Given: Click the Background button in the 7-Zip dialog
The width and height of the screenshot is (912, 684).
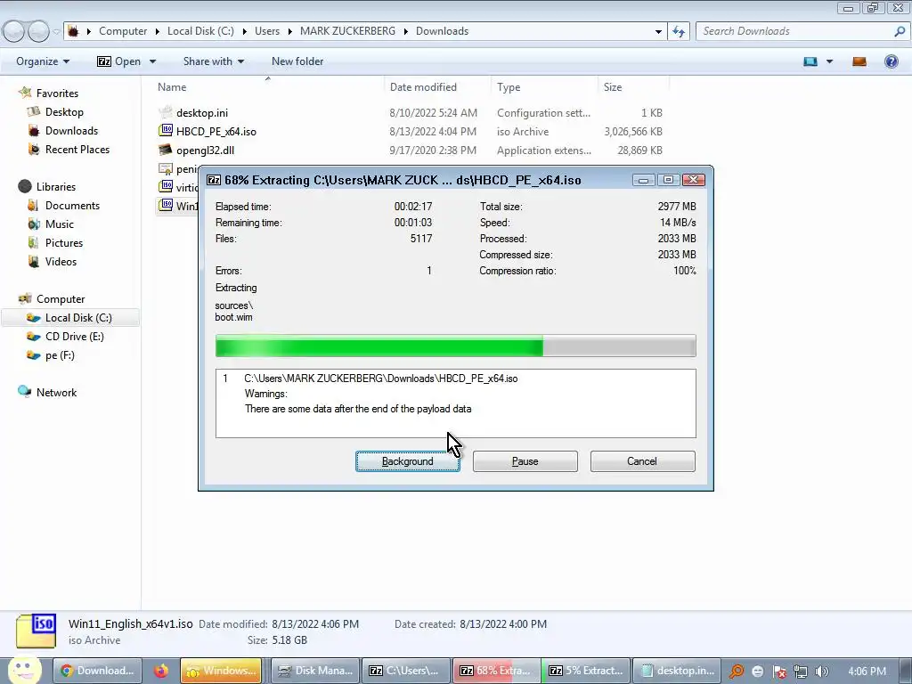Looking at the screenshot, I should click(408, 461).
